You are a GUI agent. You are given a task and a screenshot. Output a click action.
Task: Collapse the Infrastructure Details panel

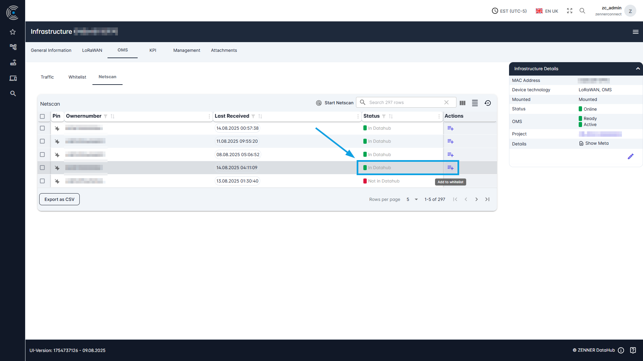638,69
